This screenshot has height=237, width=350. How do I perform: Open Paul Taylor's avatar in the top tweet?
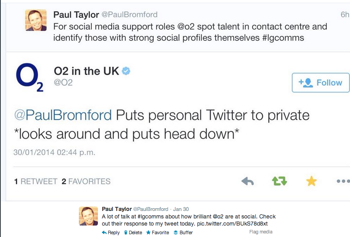coord(35,19)
